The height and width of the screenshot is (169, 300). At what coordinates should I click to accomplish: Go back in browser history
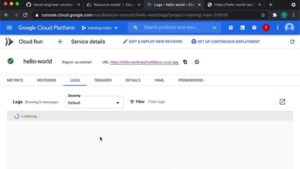click(x=6, y=15)
